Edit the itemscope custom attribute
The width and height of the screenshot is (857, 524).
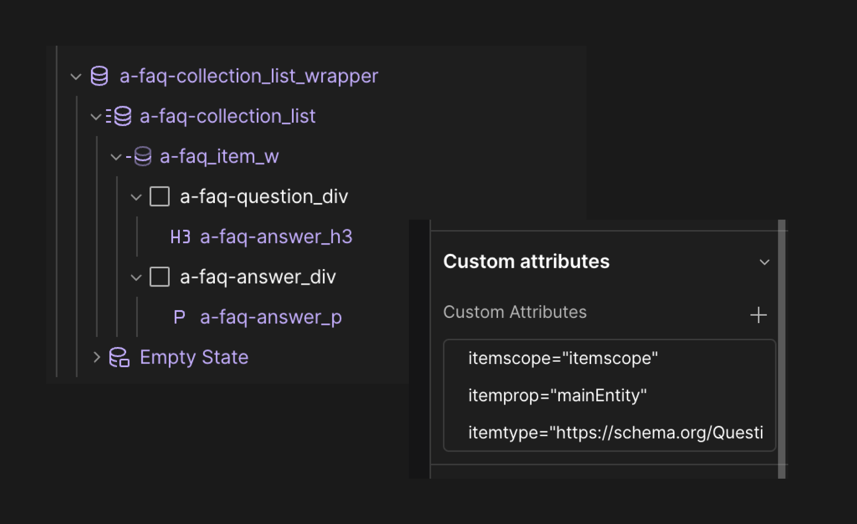point(563,357)
